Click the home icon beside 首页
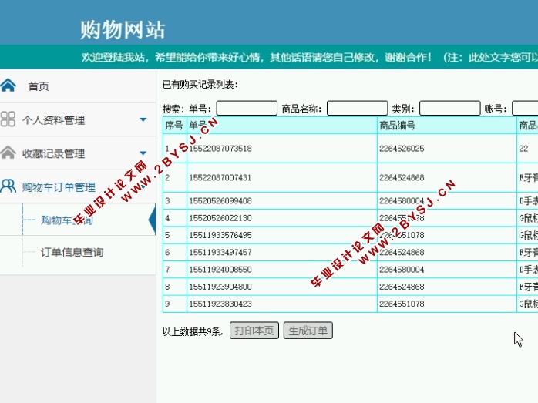This screenshot has width=538, height=403. point(8,85)
